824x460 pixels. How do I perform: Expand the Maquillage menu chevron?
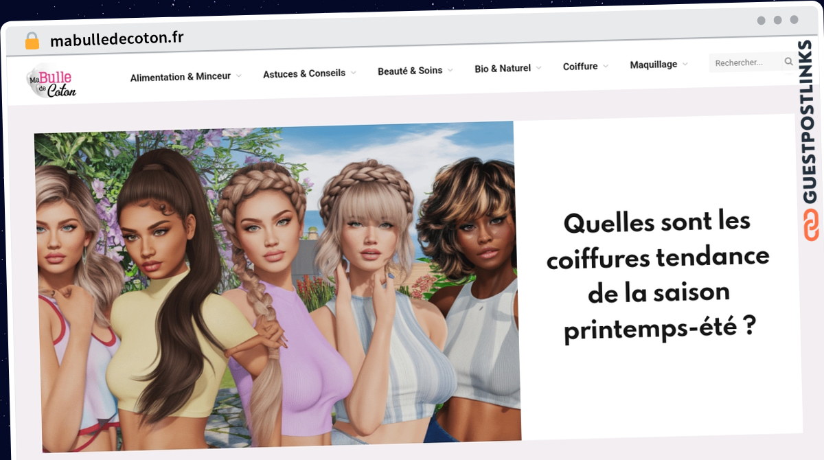pyautogui.click(x=685, y=64)
